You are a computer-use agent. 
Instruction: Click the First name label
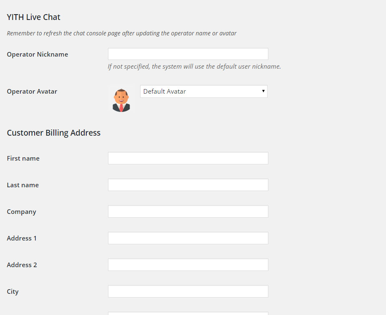point(23,159)
